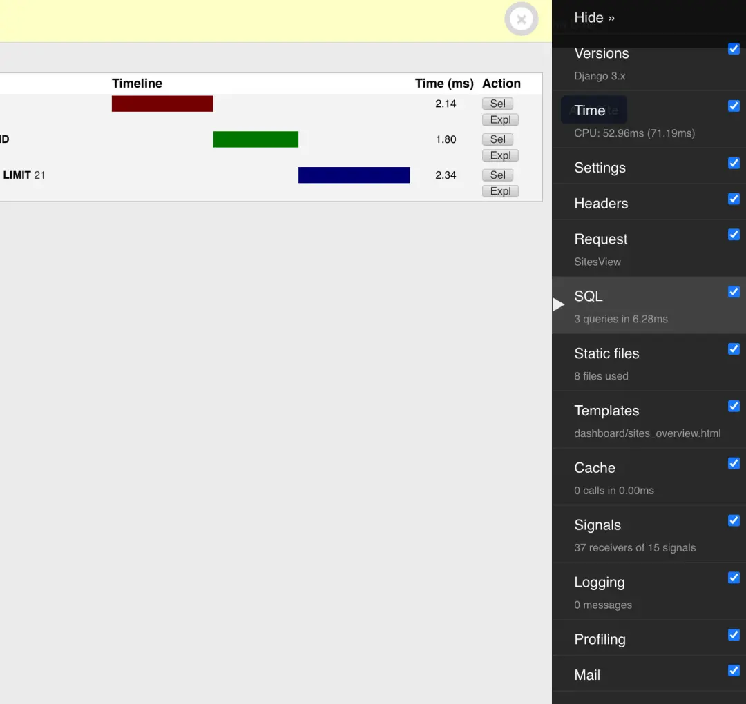Click '0 messages' text

point(603,605)
